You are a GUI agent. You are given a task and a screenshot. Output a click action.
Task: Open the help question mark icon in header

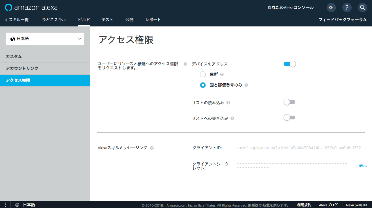347,8
